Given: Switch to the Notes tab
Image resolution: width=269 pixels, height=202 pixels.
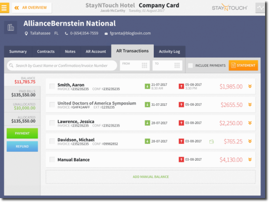Looking at the screenshot, I should 70,51.
